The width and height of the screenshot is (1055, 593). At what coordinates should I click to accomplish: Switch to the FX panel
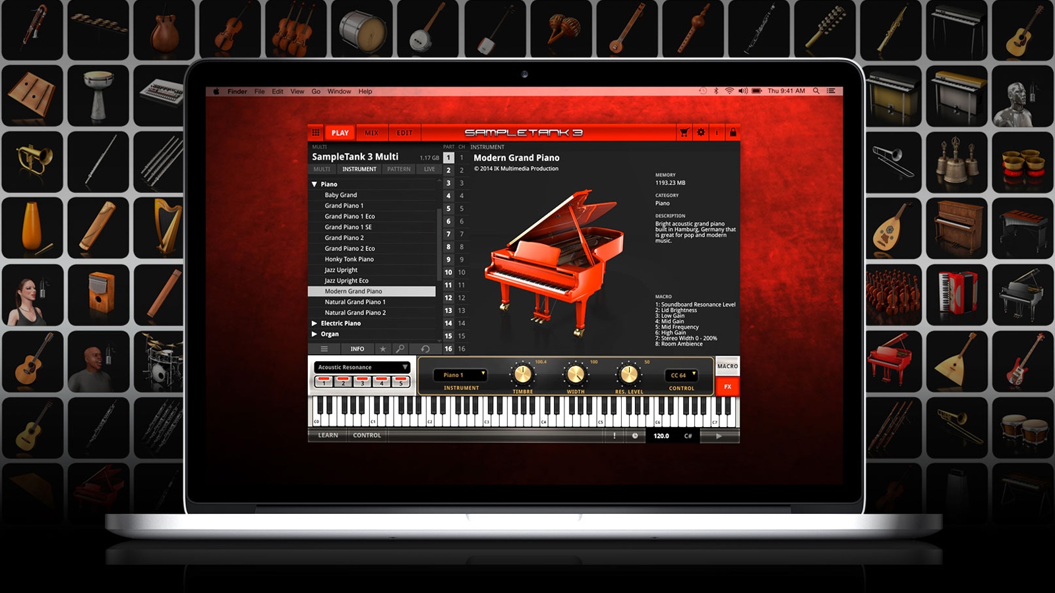click(x=727, y=387)
